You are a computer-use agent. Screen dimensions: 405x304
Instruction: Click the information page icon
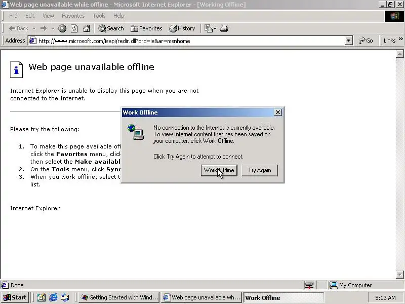(x=17, y=69)
